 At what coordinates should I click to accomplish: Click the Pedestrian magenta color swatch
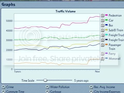click(x=106, y=15)
